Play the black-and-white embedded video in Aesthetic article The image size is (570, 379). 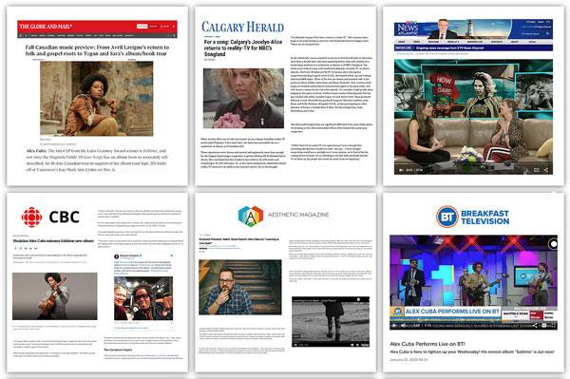click(x=331, y=322)
